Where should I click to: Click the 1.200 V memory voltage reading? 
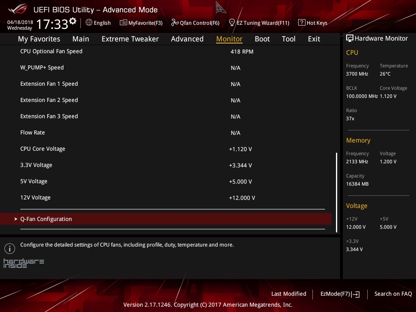pyautogui.click(x=388, y=162)
